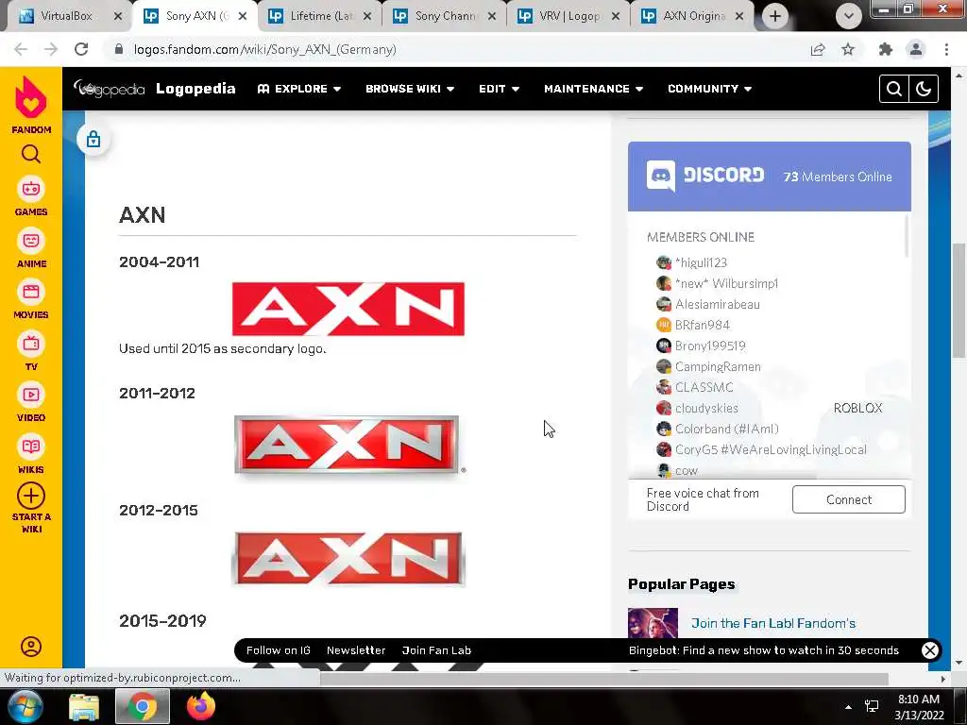The image size is (967, 725).
Task: Open the Windows Start button
Action: (25, 706)
